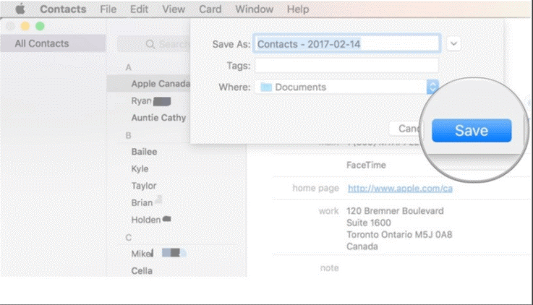This screenshot has width=533, height=305.
Task: Click the Documents folder icon
Action: point(266,87)
